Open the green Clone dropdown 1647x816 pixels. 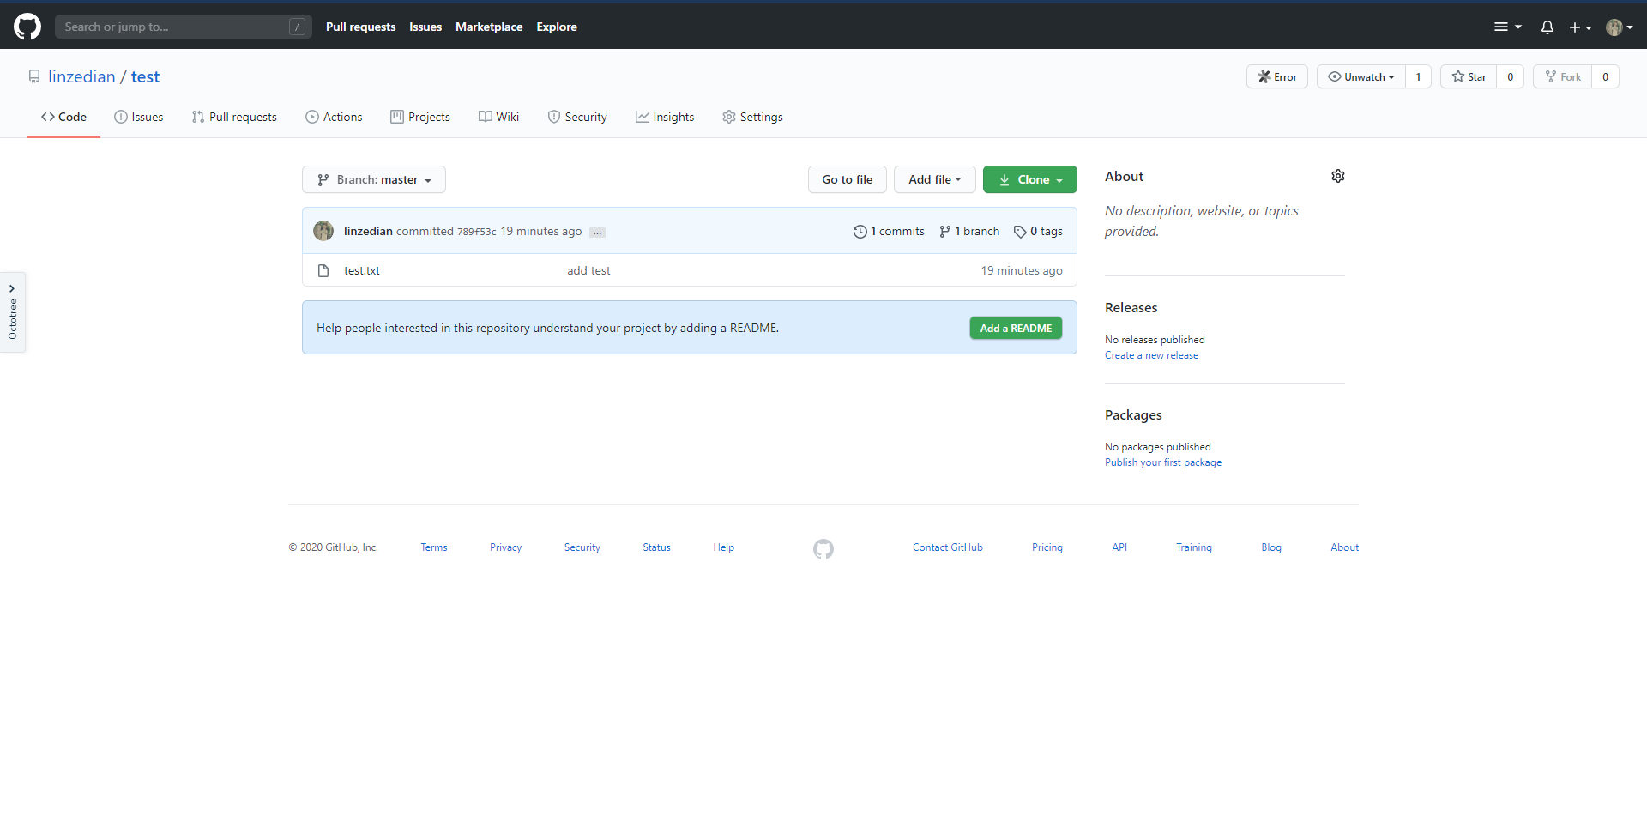click(1030, 179)
